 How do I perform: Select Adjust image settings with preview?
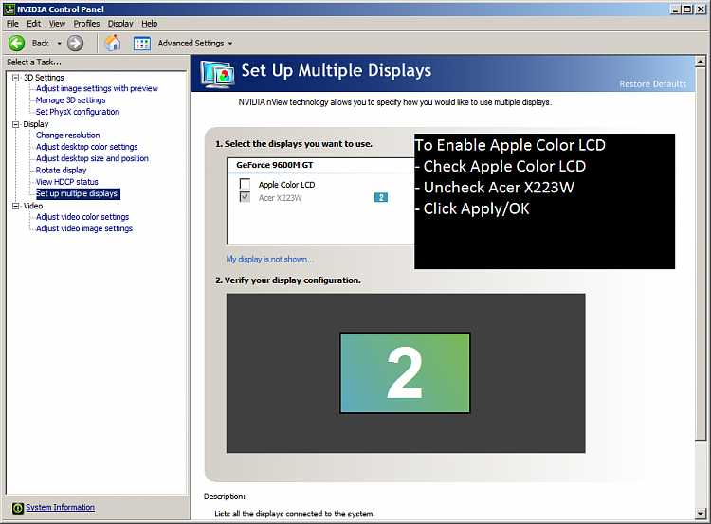(x=97, y=88)
